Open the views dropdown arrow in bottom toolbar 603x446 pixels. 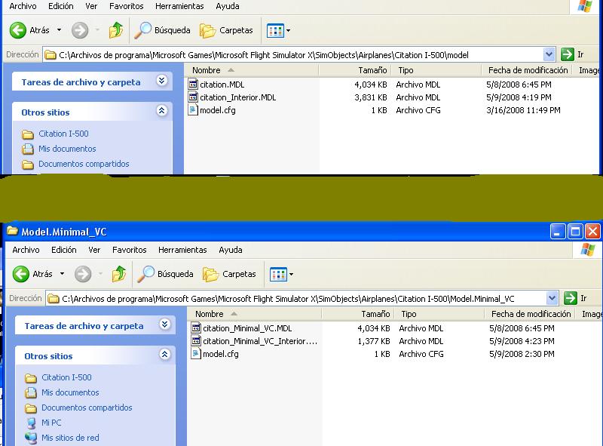point(292,275)
